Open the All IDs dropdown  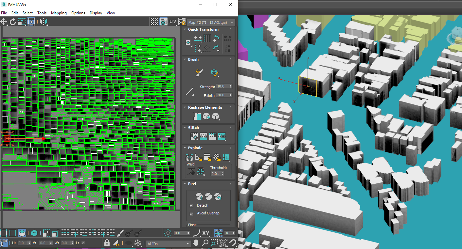(x=168, y=243)
